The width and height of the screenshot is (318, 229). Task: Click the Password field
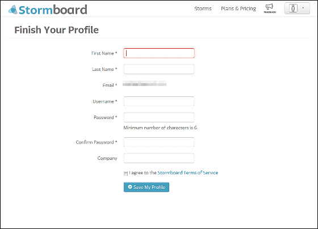[x=159, y=117]
